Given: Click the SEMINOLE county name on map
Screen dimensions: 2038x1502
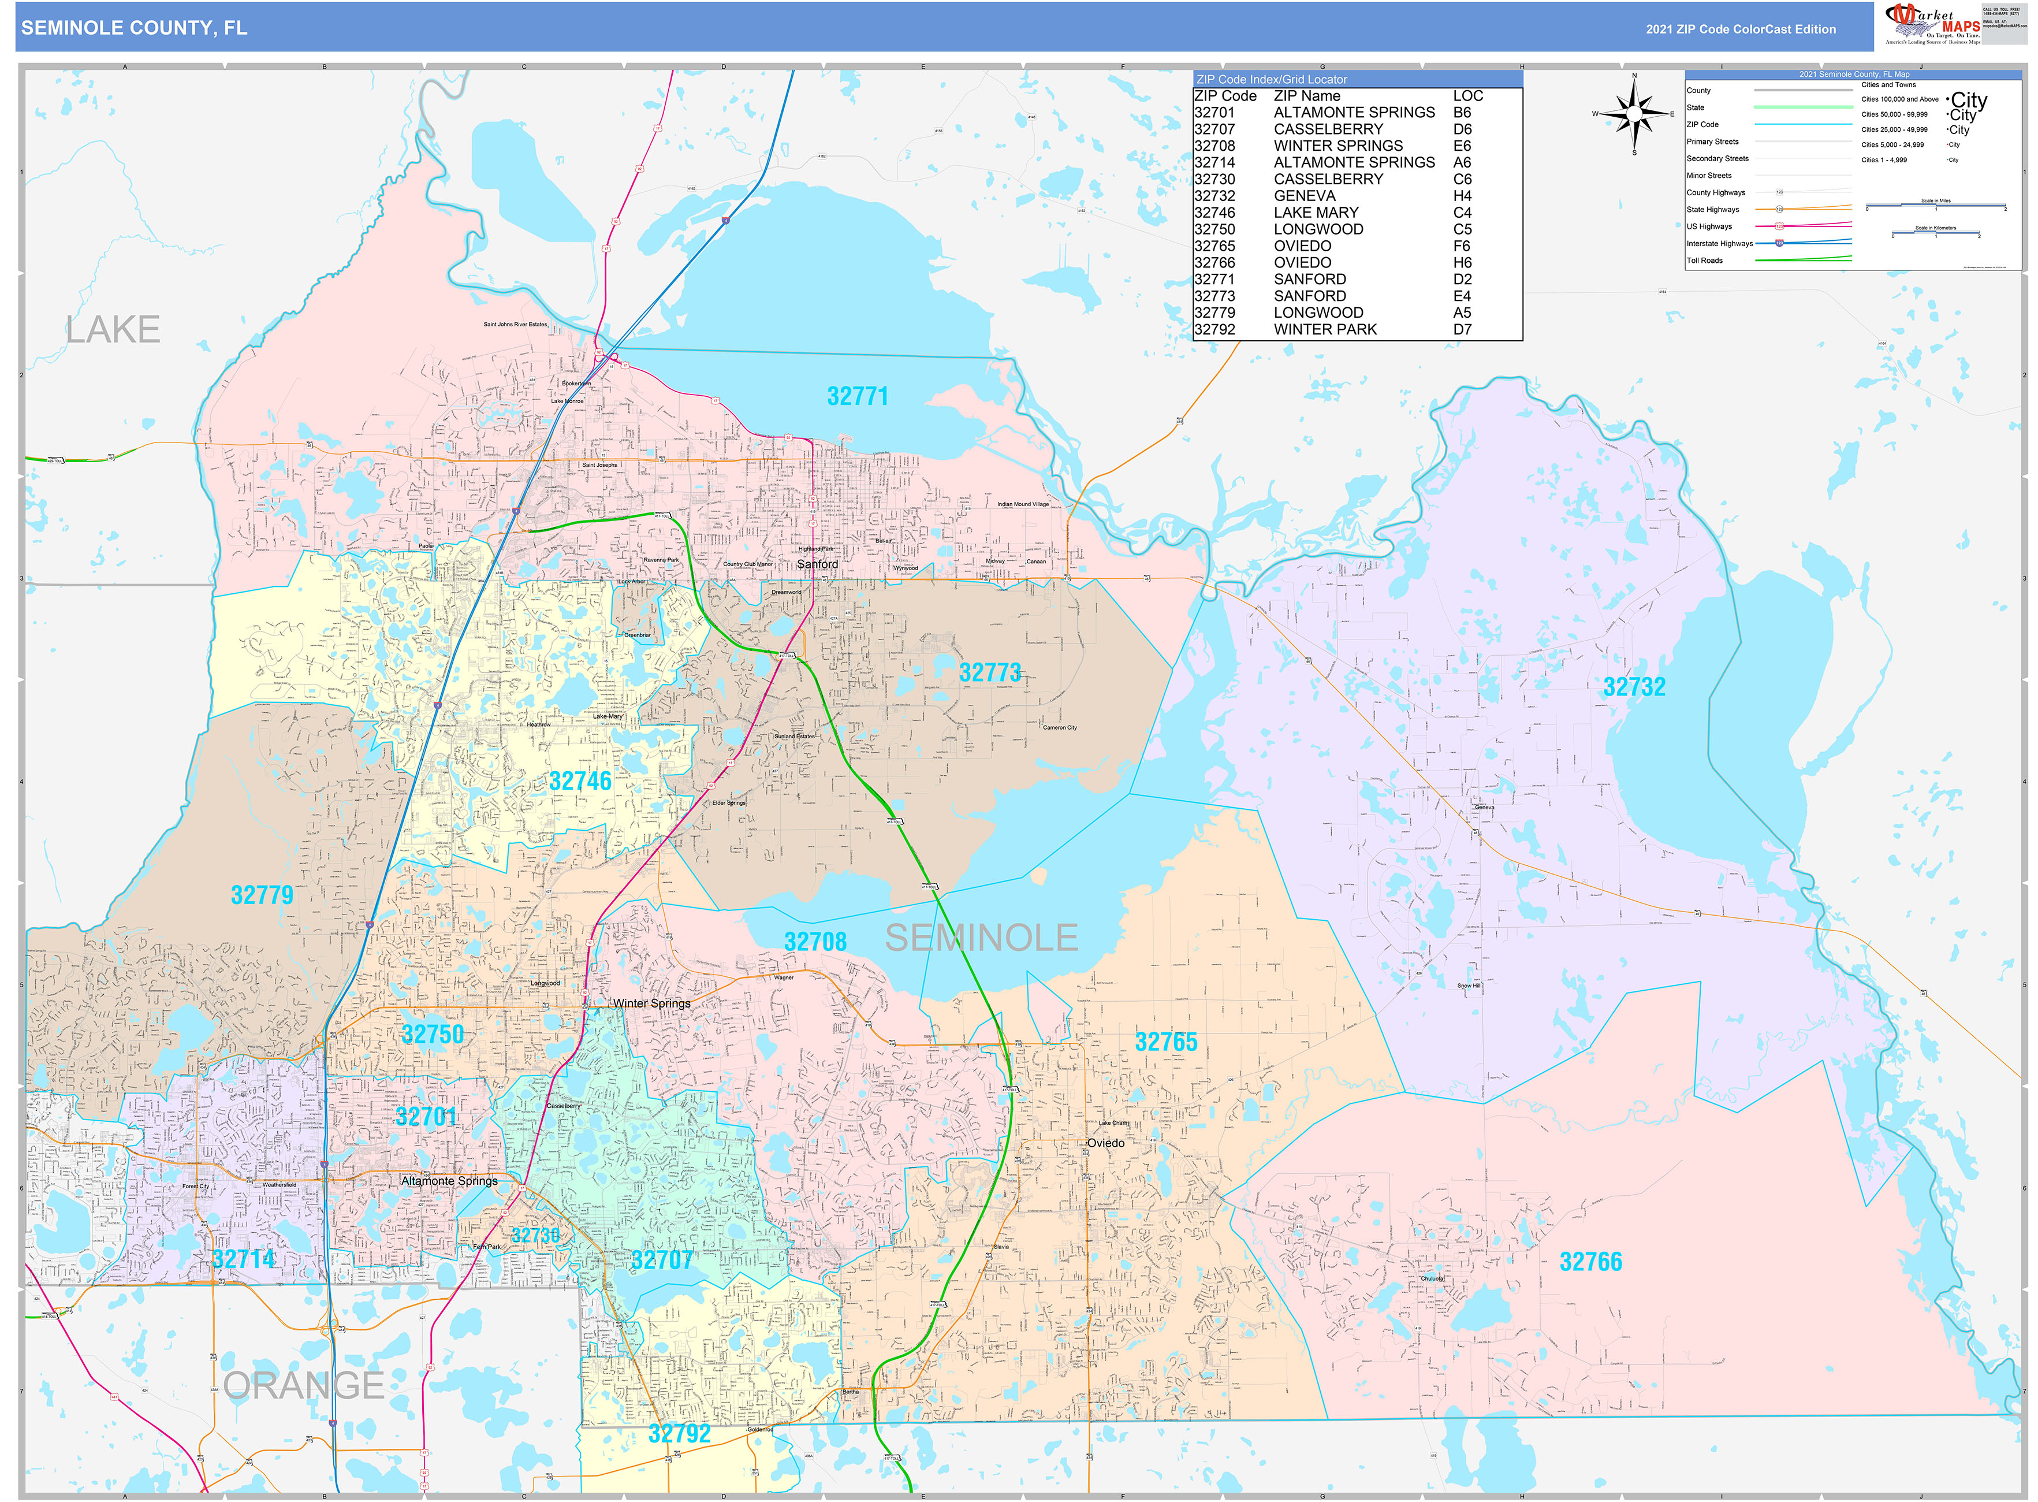Looking at the screenshot, I should [x=981, y=938].
